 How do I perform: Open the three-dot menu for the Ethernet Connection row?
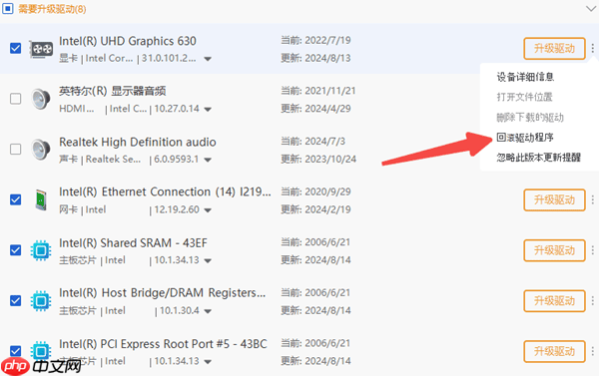click(592, 199)
